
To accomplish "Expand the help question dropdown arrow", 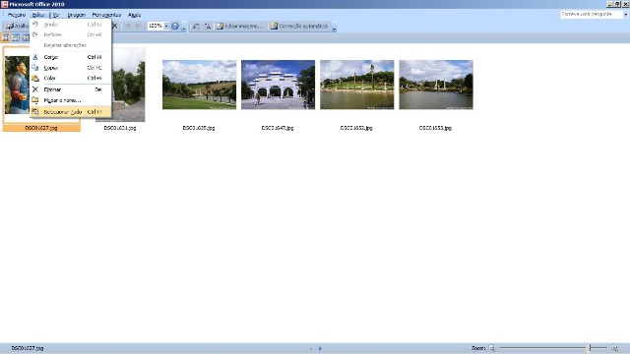I will point(626,14).
